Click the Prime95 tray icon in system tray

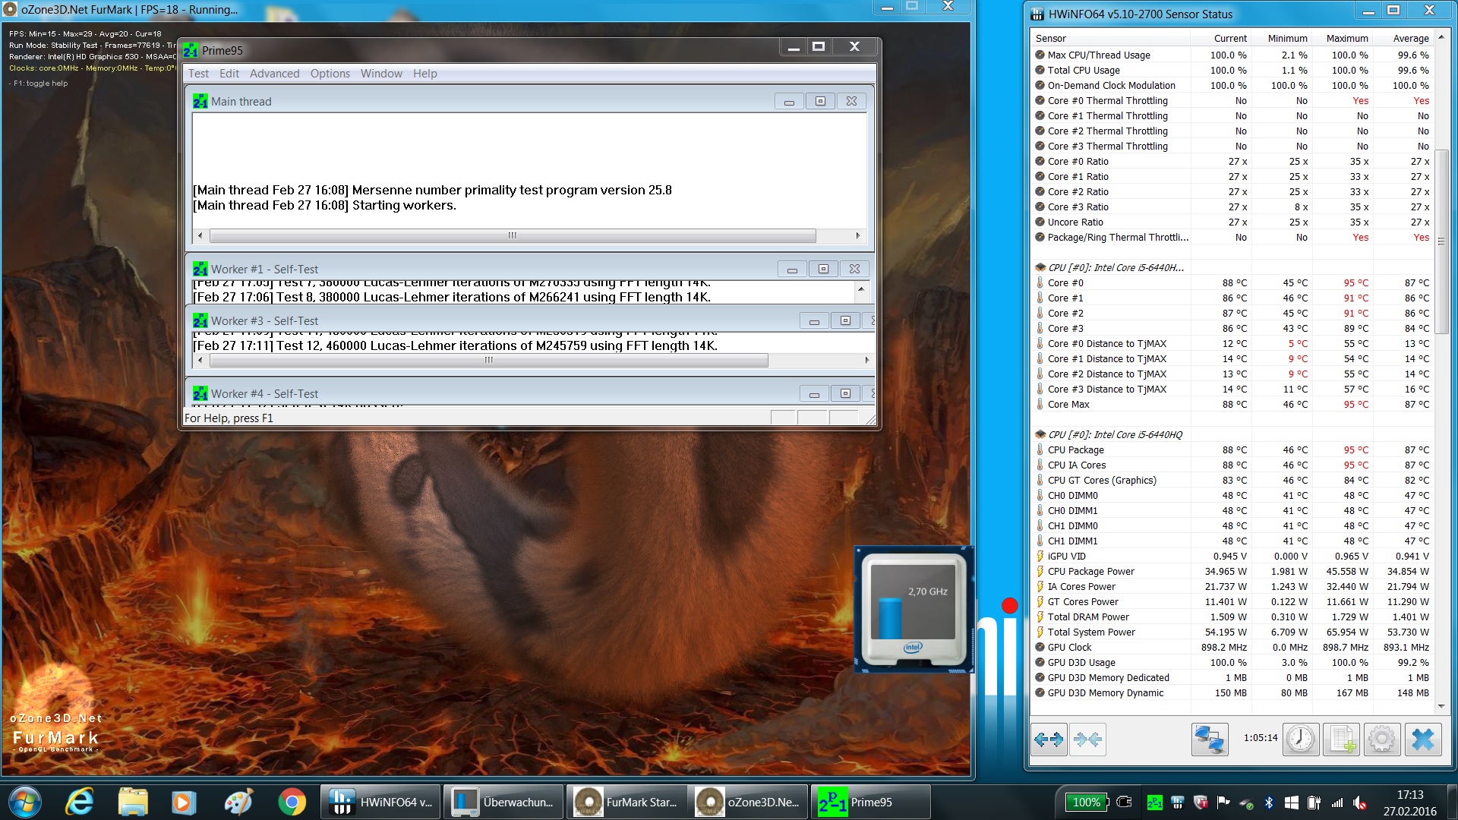1154,803
